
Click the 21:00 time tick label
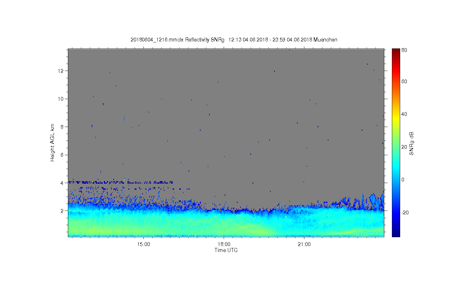coord(304,244)
